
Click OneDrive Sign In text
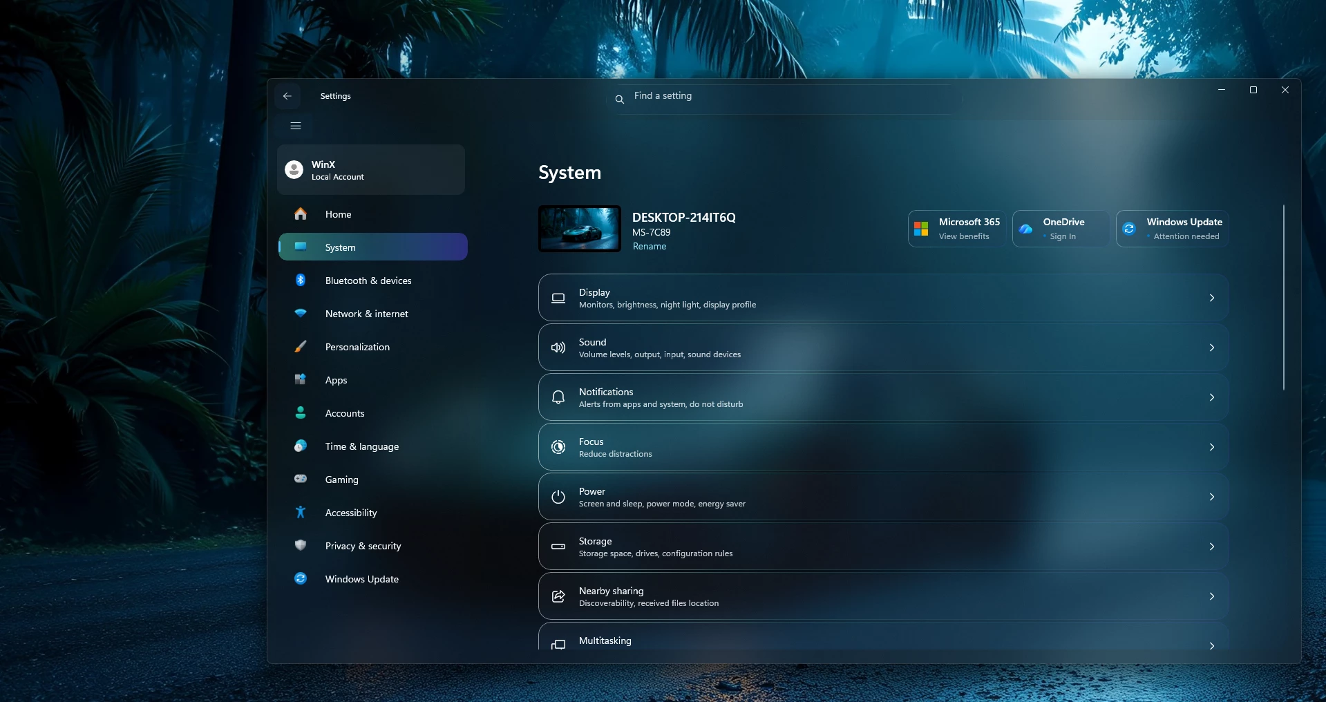1063,236
